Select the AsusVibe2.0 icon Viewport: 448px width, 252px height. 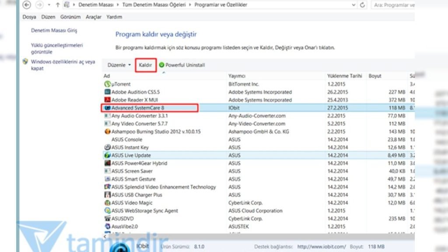(x=107, y=226)
